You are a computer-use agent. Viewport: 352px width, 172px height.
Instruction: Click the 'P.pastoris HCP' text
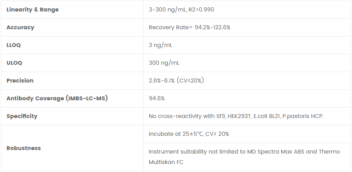[304, 116]
